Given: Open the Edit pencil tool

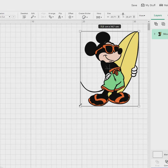Looking at the screenshot, I should 32,17.
